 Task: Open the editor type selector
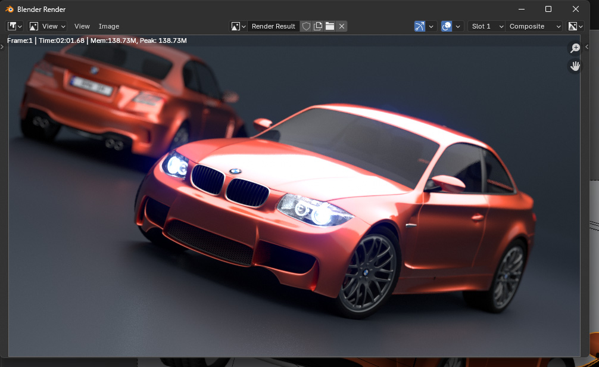tap(15, 26)
